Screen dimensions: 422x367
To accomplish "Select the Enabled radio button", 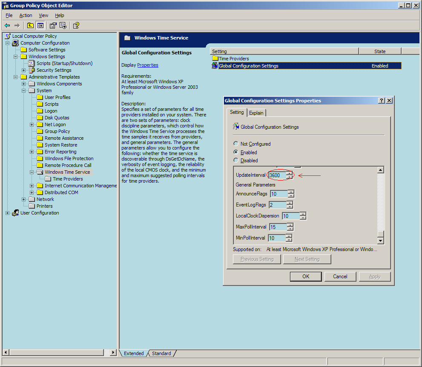I will 236,152.
